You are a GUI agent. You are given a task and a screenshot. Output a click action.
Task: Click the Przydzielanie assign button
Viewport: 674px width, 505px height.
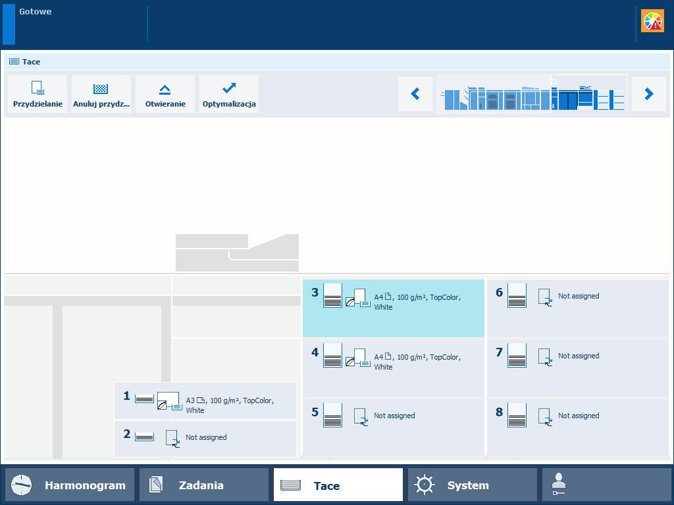pyautogui.click(x=38, y=94)
